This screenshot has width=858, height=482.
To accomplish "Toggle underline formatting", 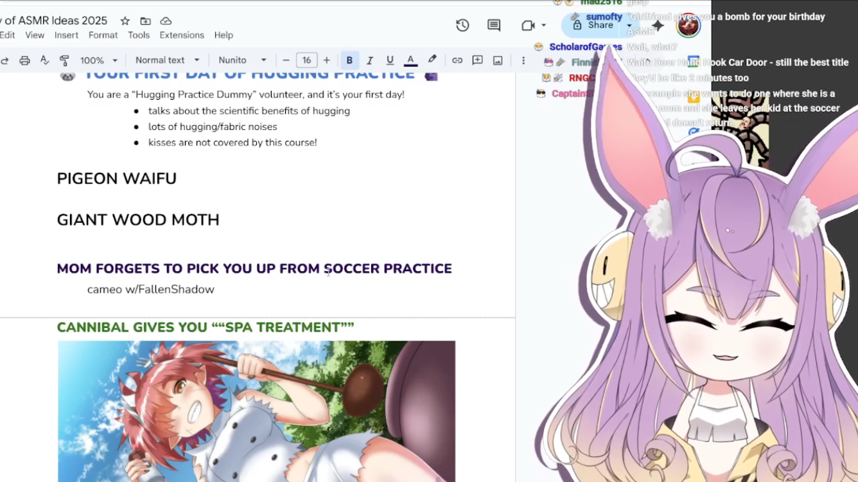I will click(390, 60).
